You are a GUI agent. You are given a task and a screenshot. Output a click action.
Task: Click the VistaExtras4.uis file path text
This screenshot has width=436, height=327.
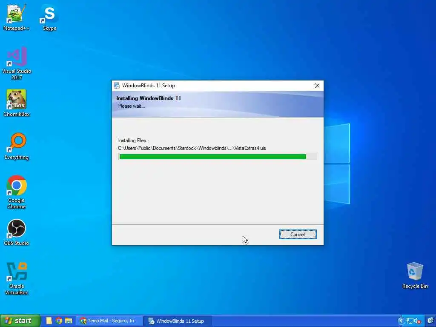tap(192, 148)
